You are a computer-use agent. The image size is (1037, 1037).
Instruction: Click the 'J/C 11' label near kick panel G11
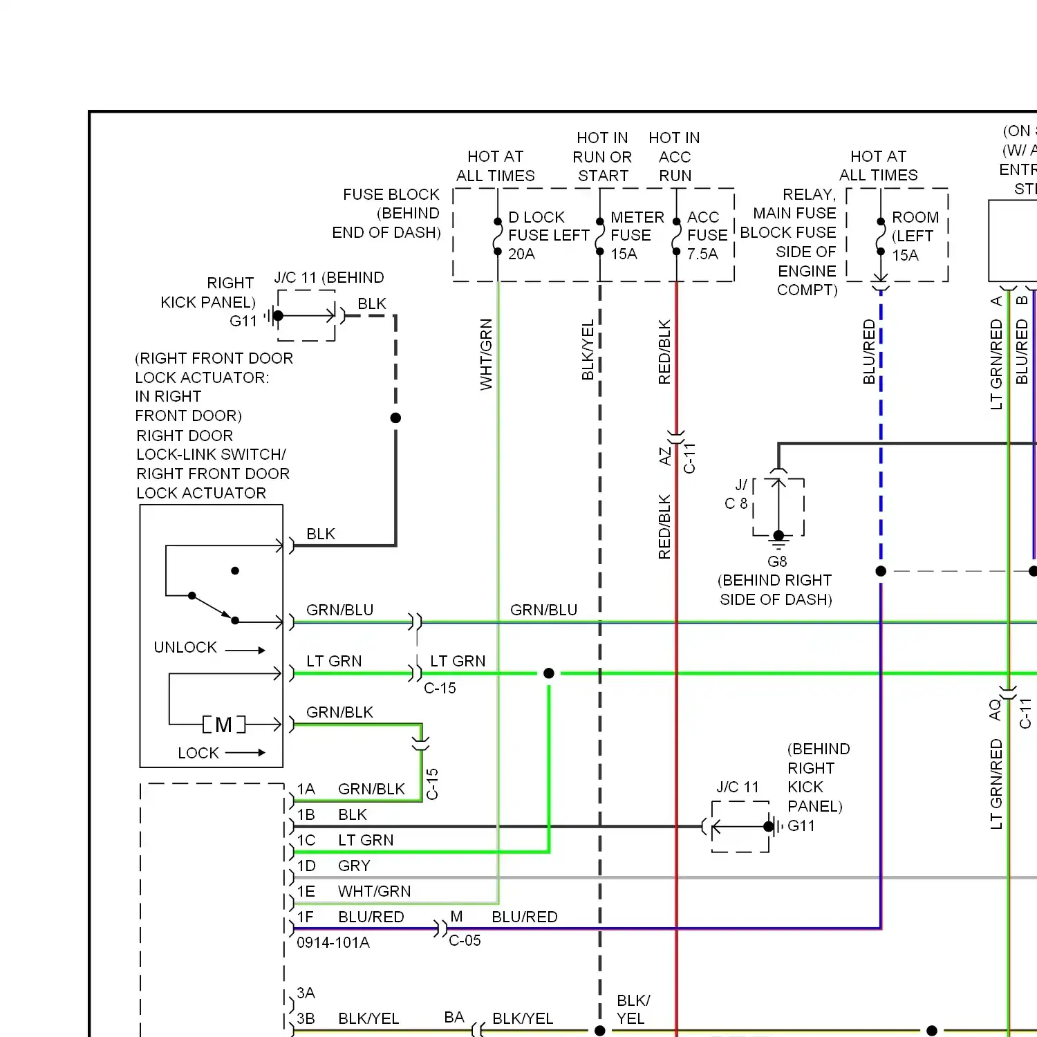[738, 787]
